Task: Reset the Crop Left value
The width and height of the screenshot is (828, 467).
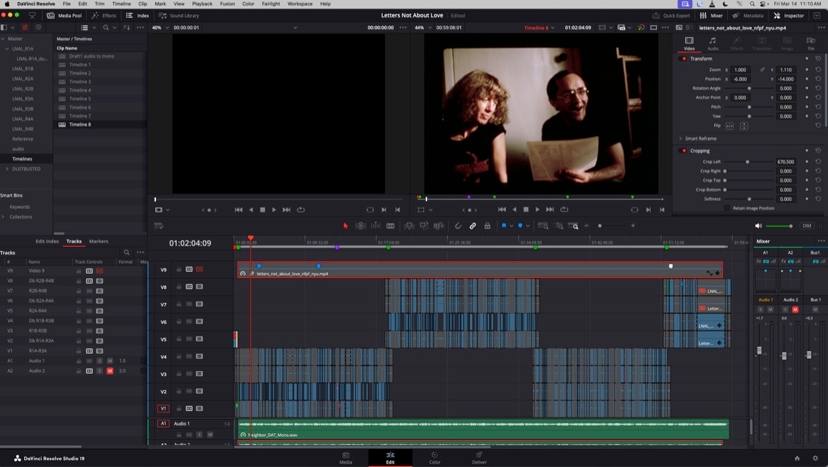Action: 818,161
